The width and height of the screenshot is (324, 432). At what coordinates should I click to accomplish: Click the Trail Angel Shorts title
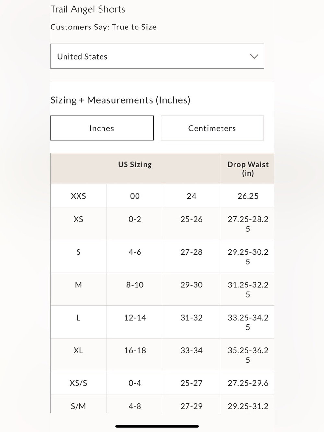(x=88, y=9)
